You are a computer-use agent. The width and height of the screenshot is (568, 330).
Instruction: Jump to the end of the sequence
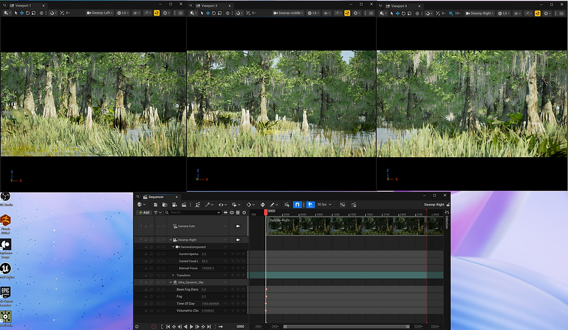[209, 327]
